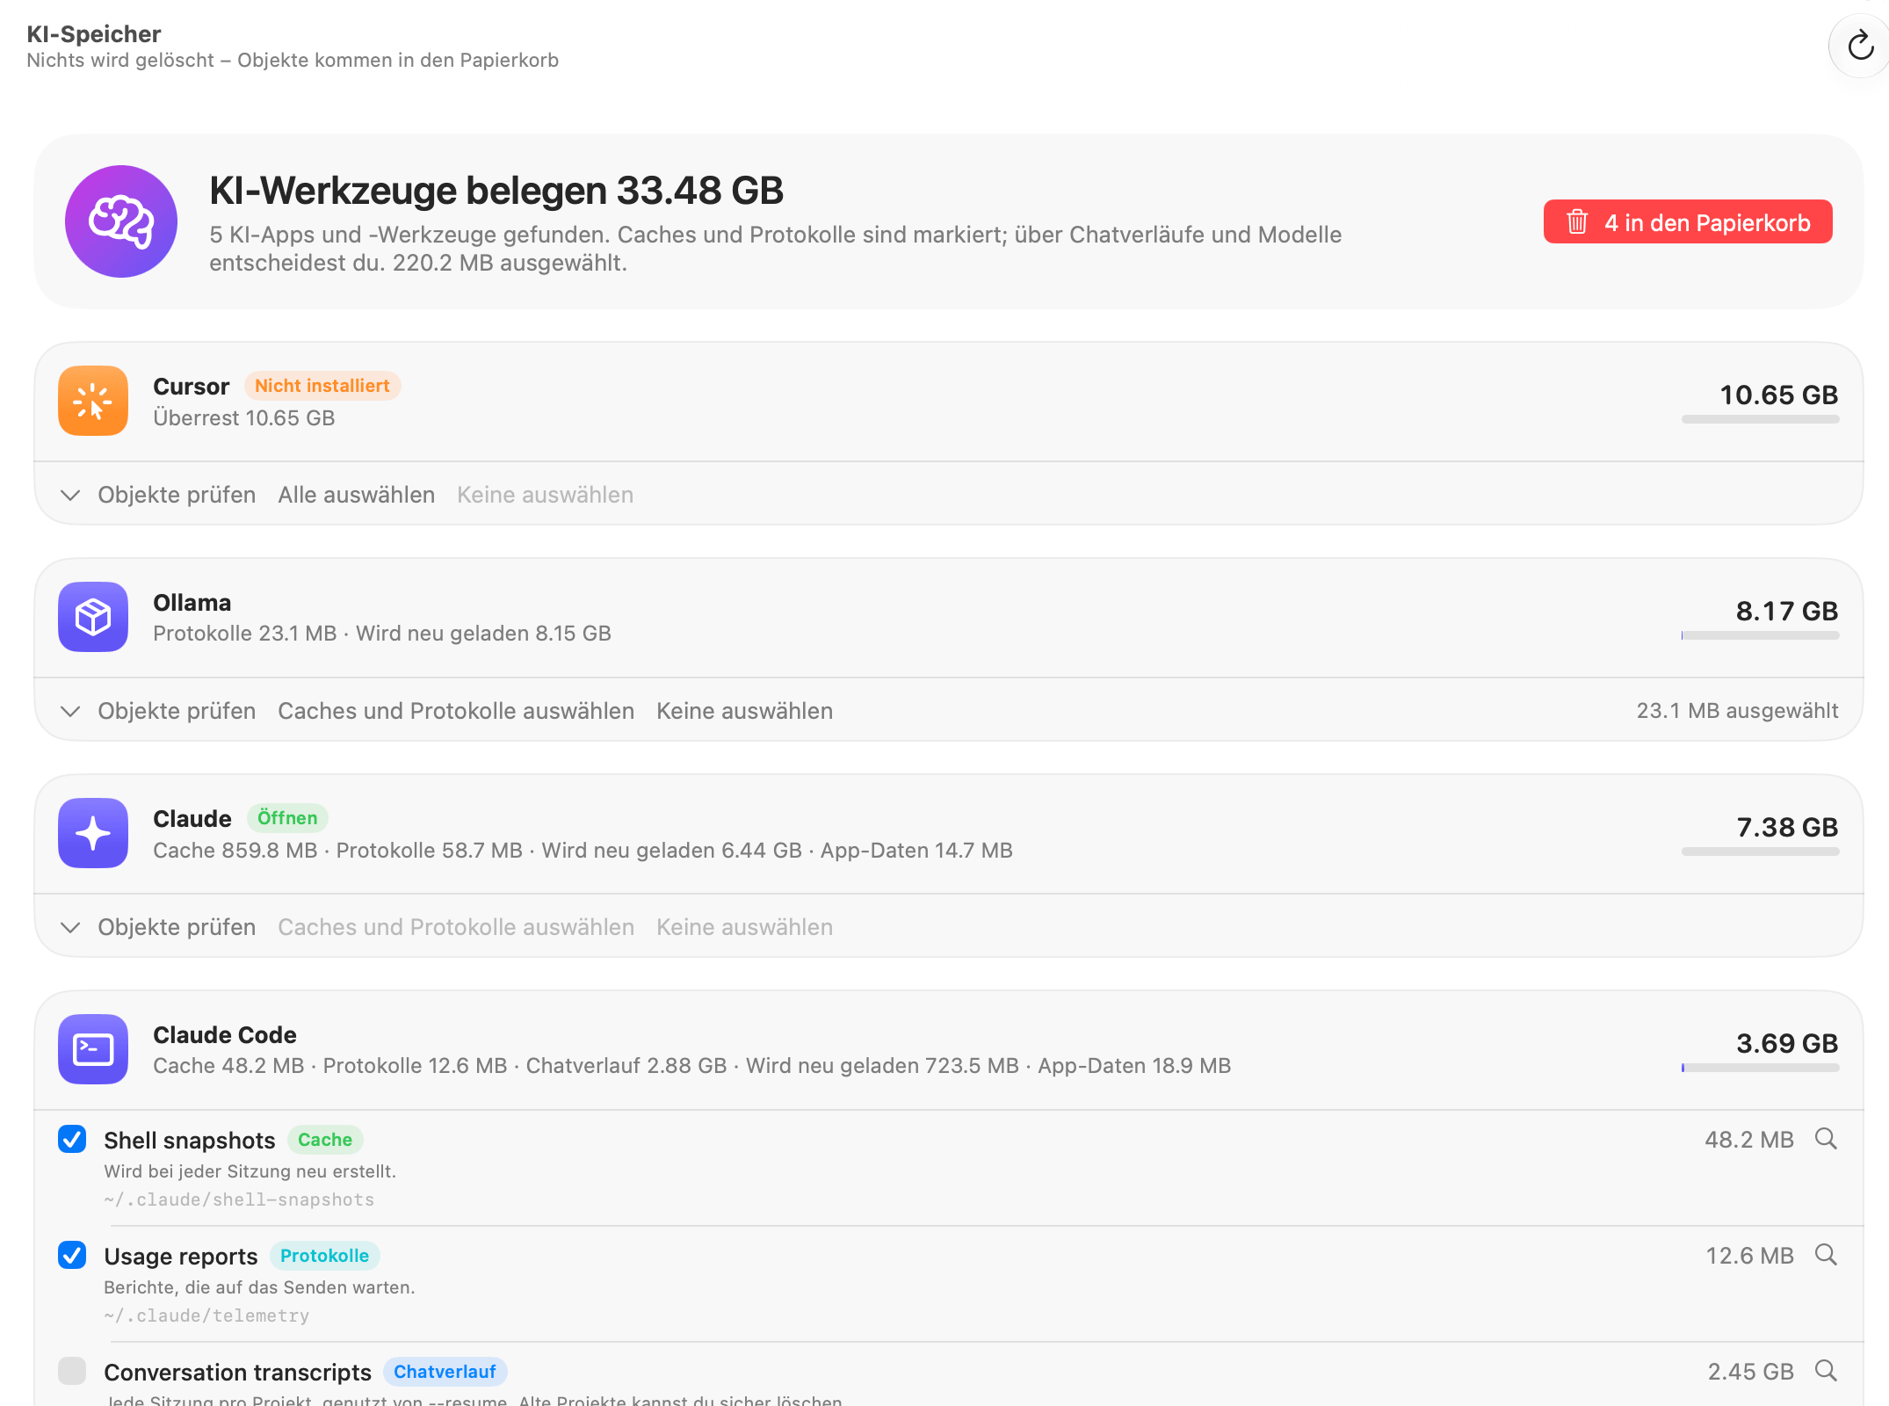Check the Conversation transcripts checkbox
The image size is (1889, 1406).
click(x=72, y=1371)
